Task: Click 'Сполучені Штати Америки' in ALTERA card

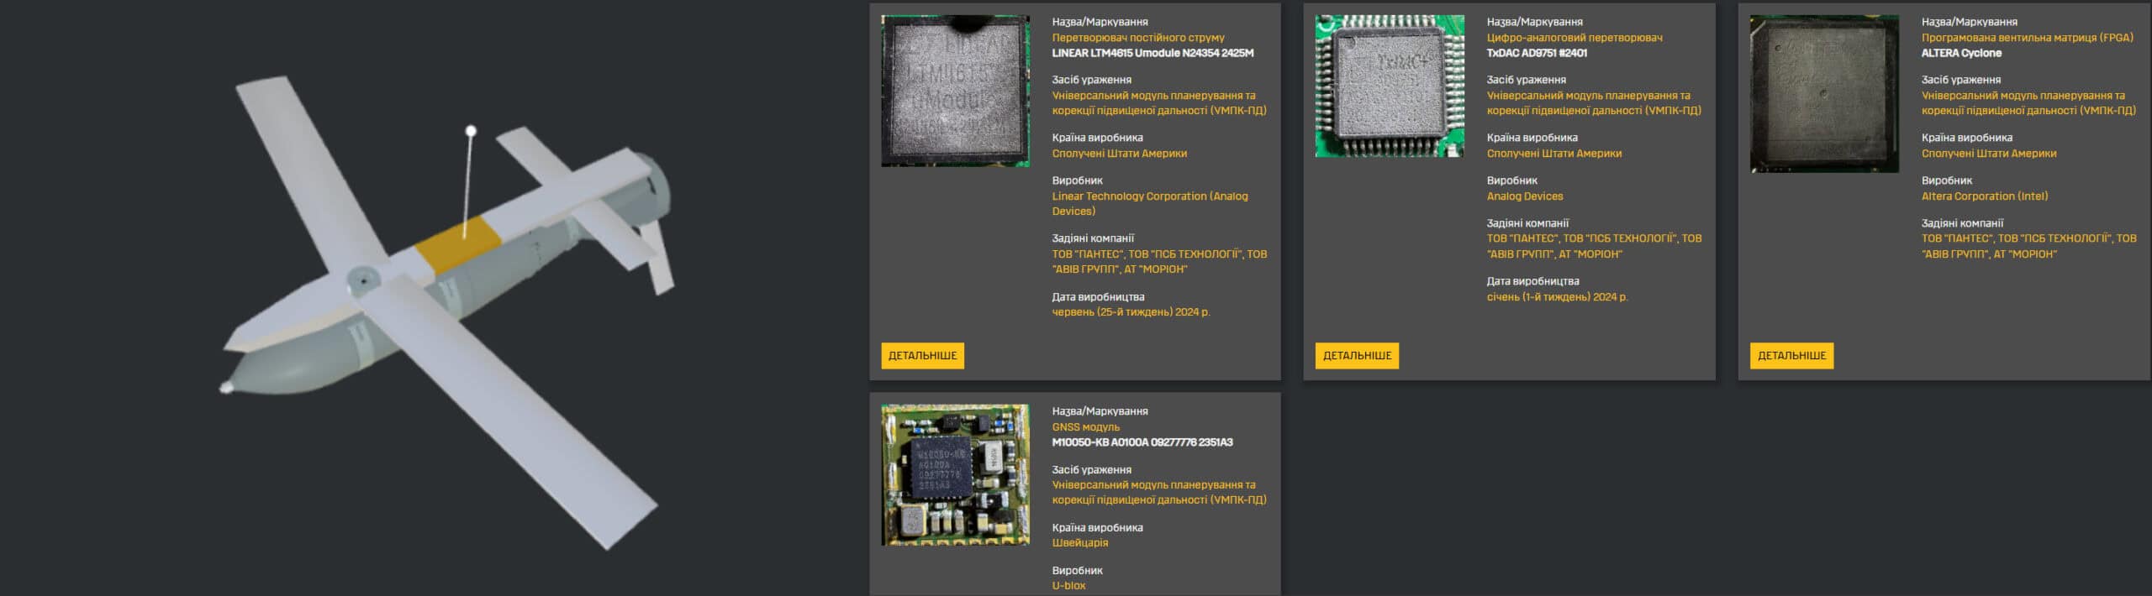Action: click(x=1988, y=154)
